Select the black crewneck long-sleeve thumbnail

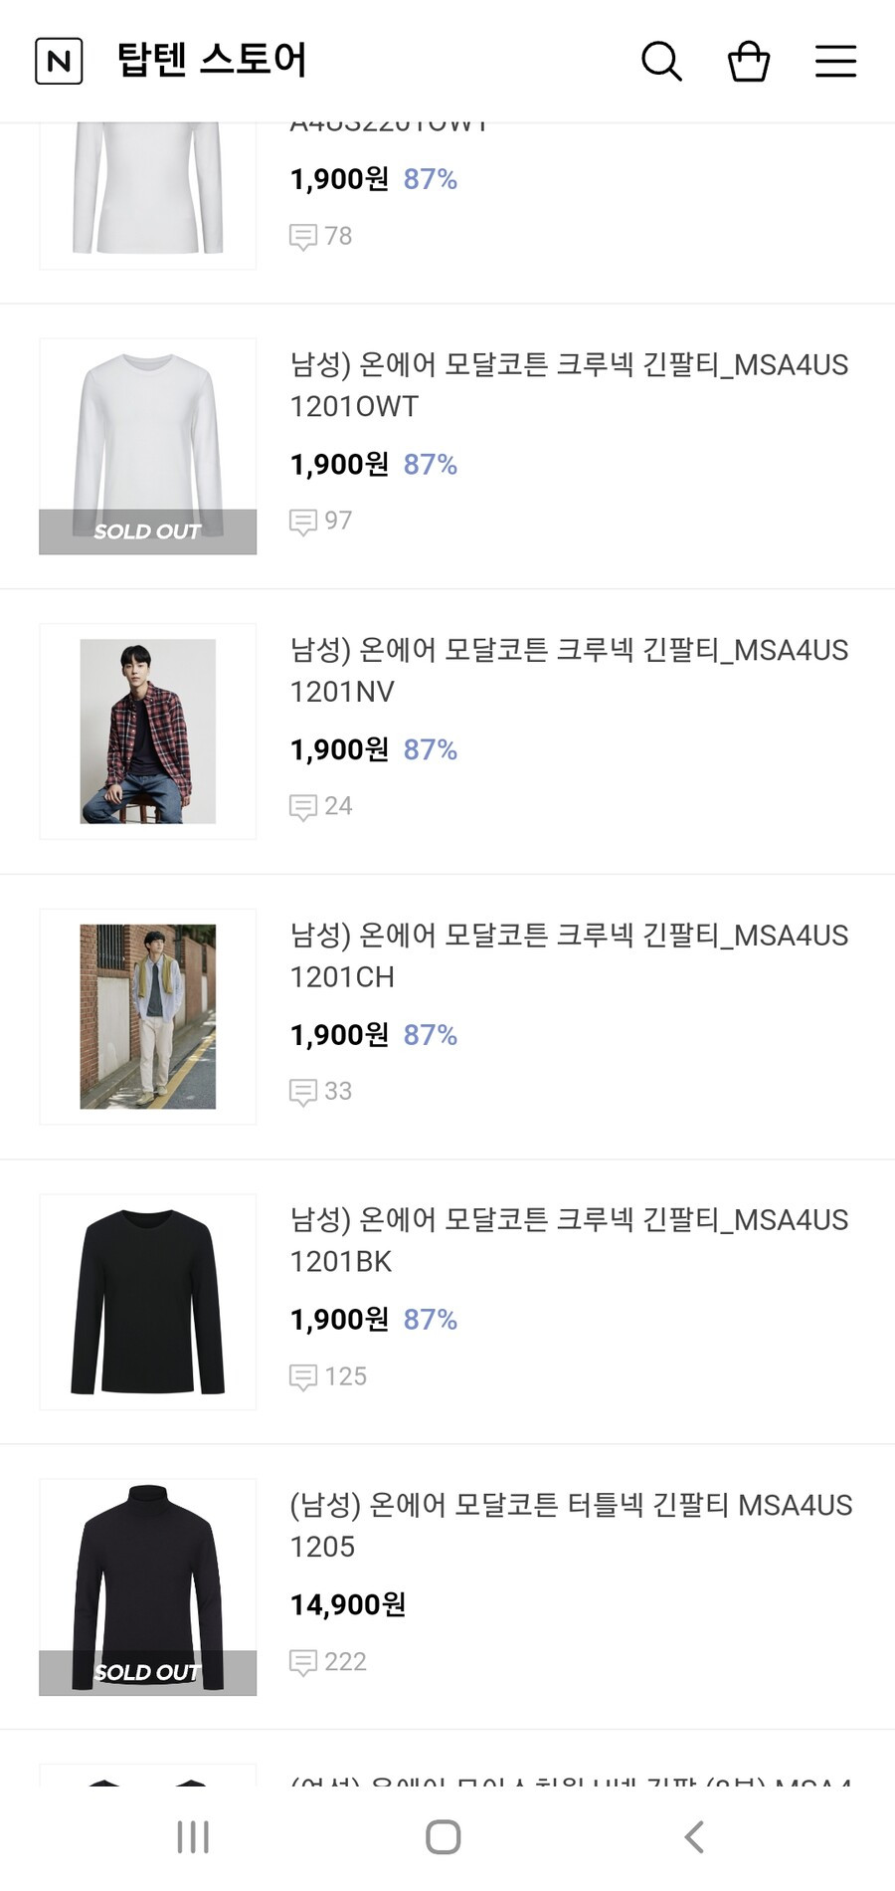147,1302
